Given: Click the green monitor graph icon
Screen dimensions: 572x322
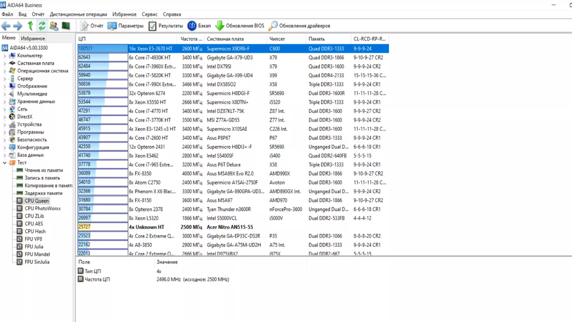Looking at the screenshot, I should click(x=66, y=26).
